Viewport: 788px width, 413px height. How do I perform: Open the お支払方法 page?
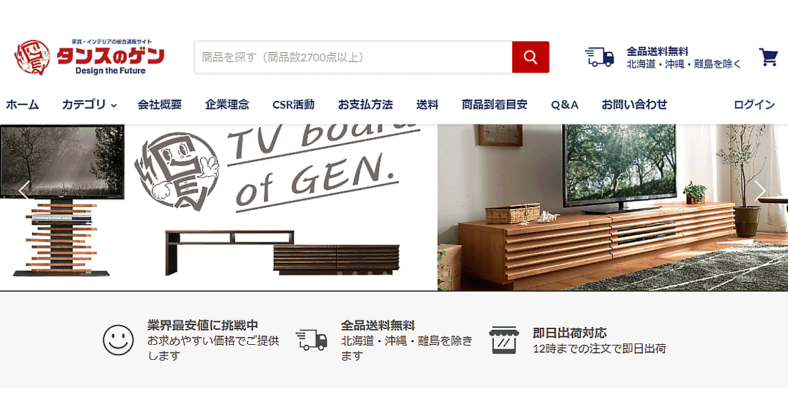[x=365, y=104]
